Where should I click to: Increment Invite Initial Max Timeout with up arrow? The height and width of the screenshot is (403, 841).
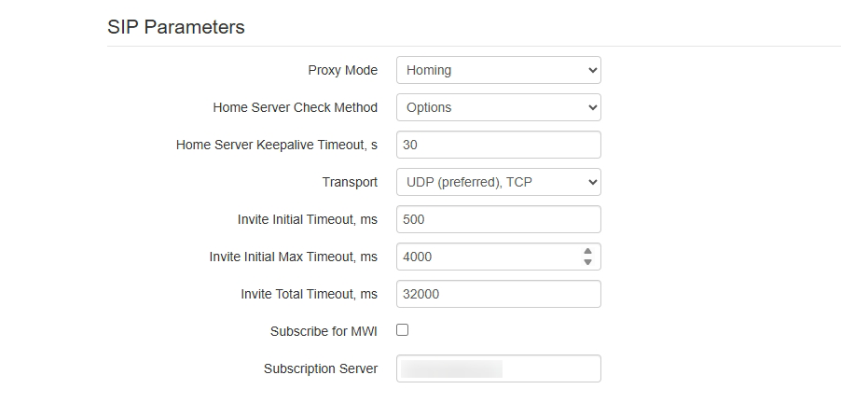587,251
